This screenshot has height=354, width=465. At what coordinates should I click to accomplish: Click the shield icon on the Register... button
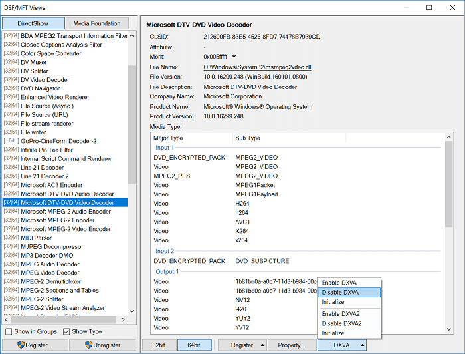pos(21,345)
